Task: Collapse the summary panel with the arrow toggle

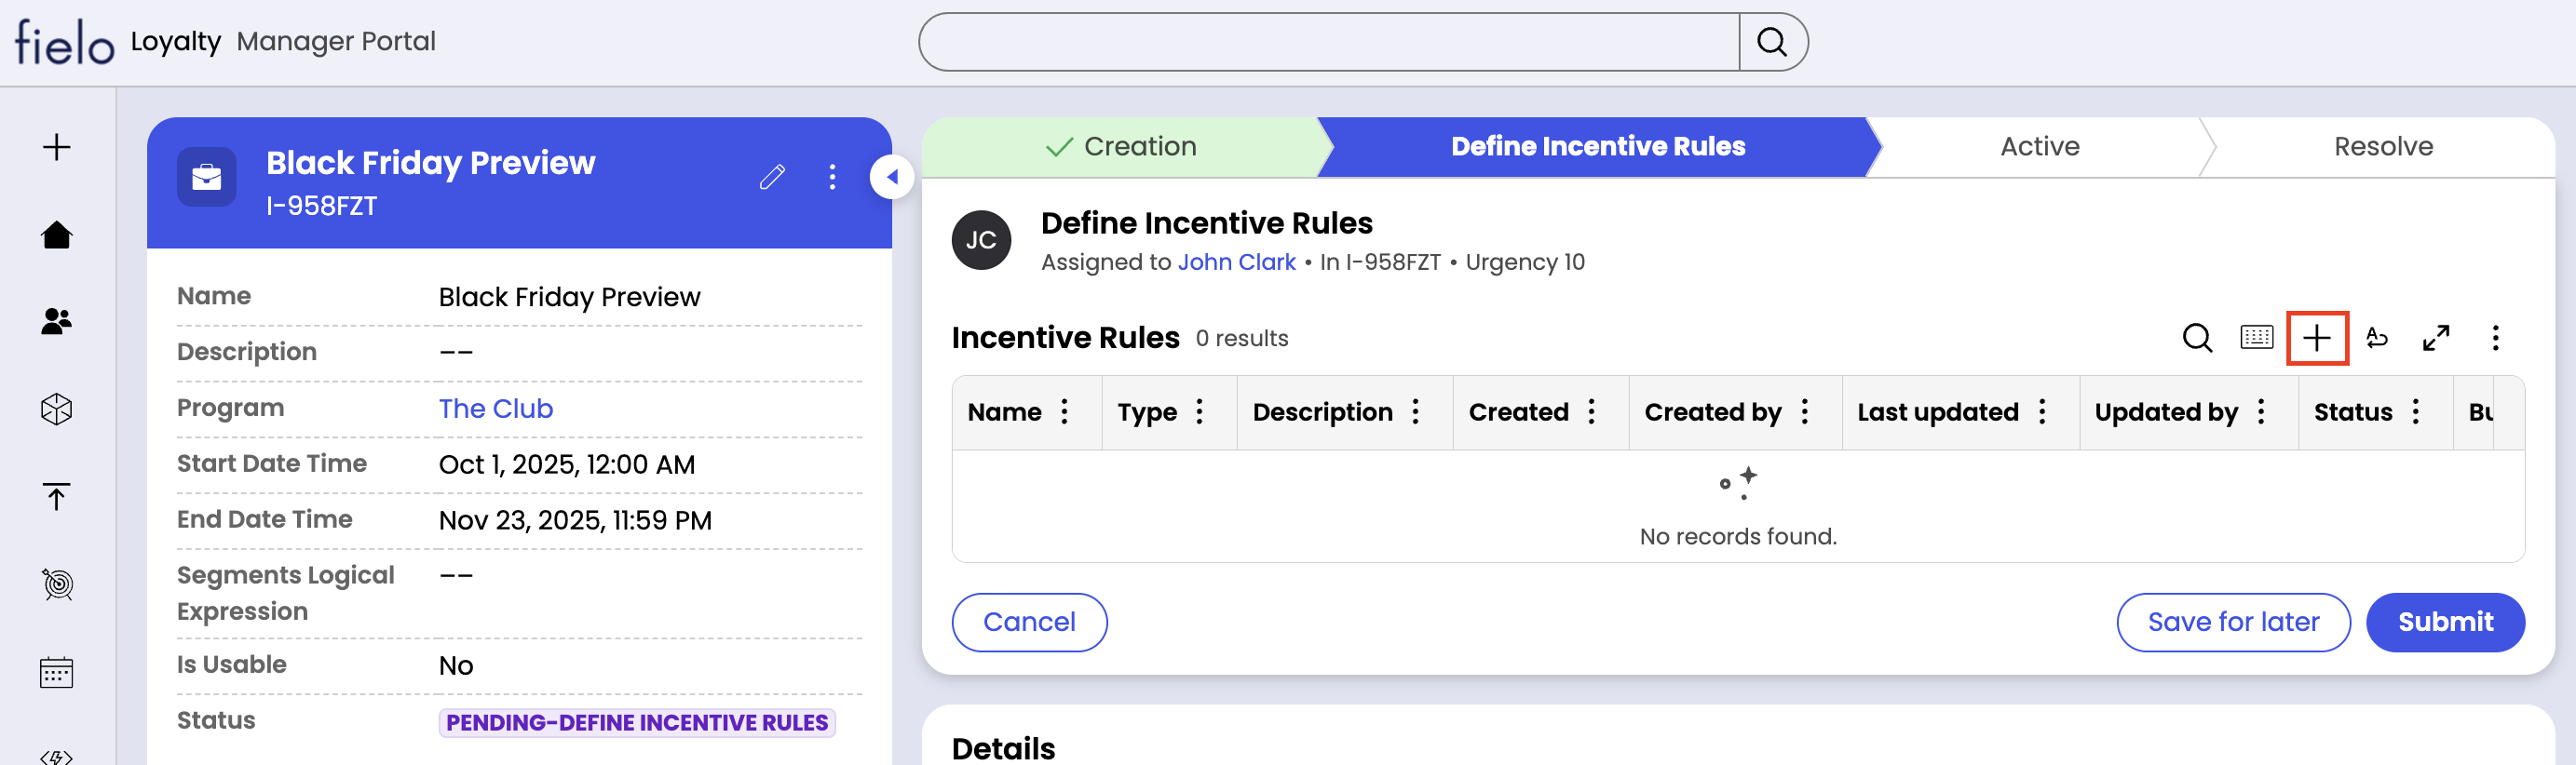Action: [x=891, y=178]
